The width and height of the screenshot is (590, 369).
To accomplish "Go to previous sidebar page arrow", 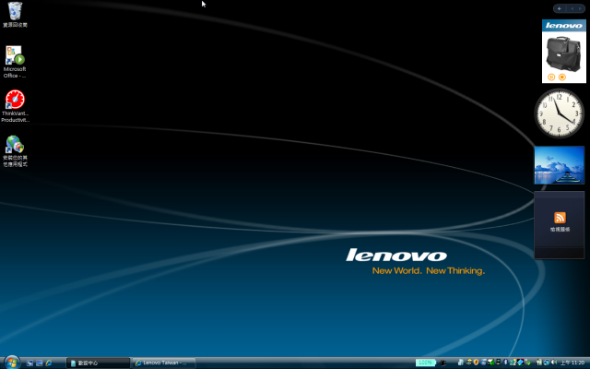I will [x=572, y=8].
